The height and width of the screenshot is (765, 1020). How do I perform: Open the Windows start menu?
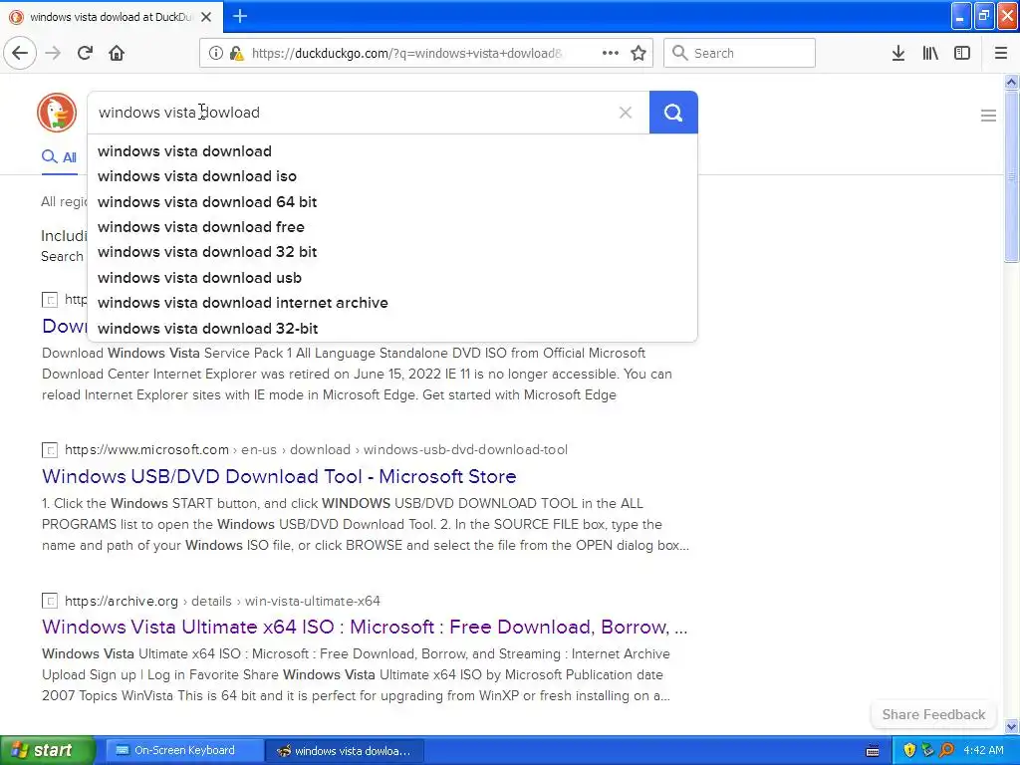click(x=47, y=750)
